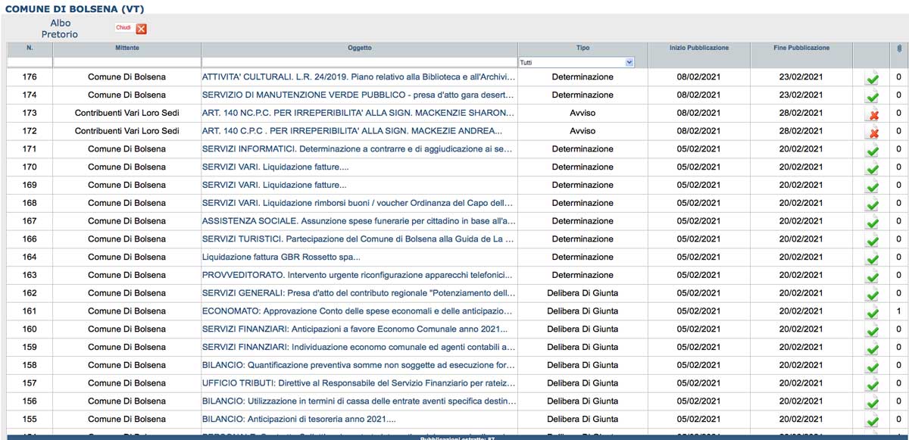Click the red Chiudi close icon

(x=141, y=29)
